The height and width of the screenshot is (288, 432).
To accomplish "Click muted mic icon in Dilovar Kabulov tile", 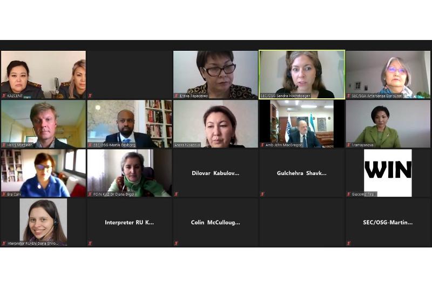I will (177, 194).
